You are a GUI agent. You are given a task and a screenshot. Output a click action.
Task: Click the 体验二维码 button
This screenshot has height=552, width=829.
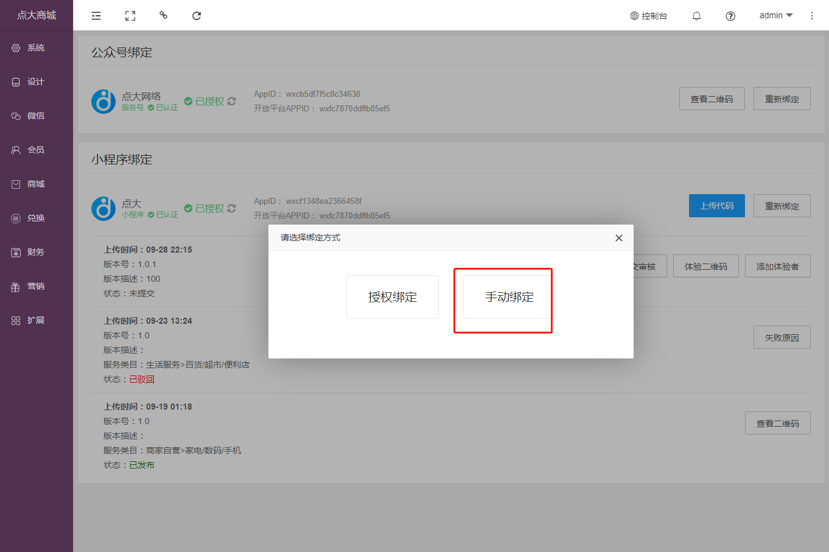706,266
